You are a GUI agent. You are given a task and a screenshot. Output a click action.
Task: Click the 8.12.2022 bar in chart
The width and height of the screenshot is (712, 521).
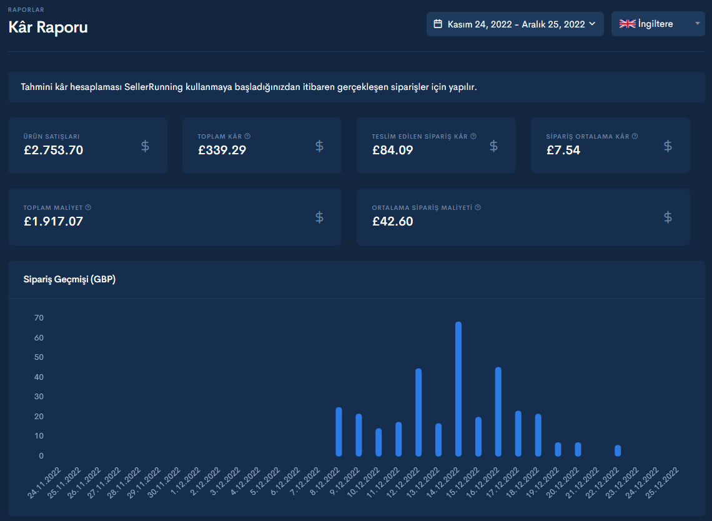pyautogui.click(x=339, y=432)
